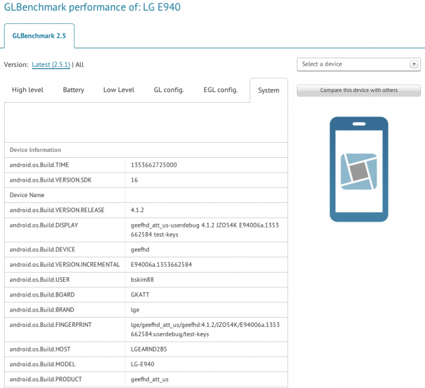Image resolution: width=425 pixels, height=388 pixels.
Task: Switch to the High level tab
Action: point(28,90)
